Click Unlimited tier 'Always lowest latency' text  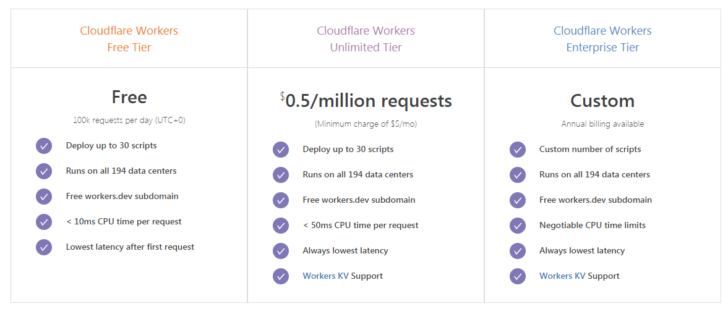point(345,251)
